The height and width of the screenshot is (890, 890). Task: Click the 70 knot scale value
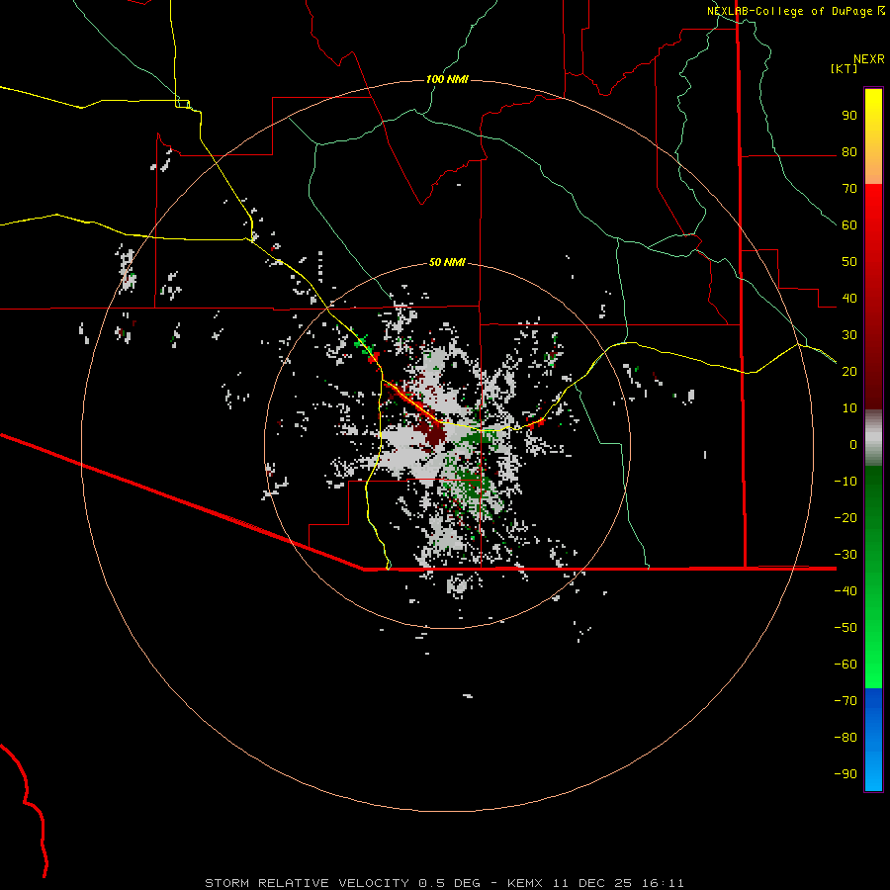849,189
